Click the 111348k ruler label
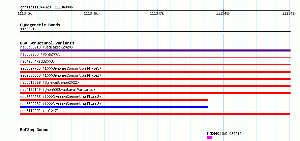This screenshot has height=141, width=300. [x=223, y=13]
